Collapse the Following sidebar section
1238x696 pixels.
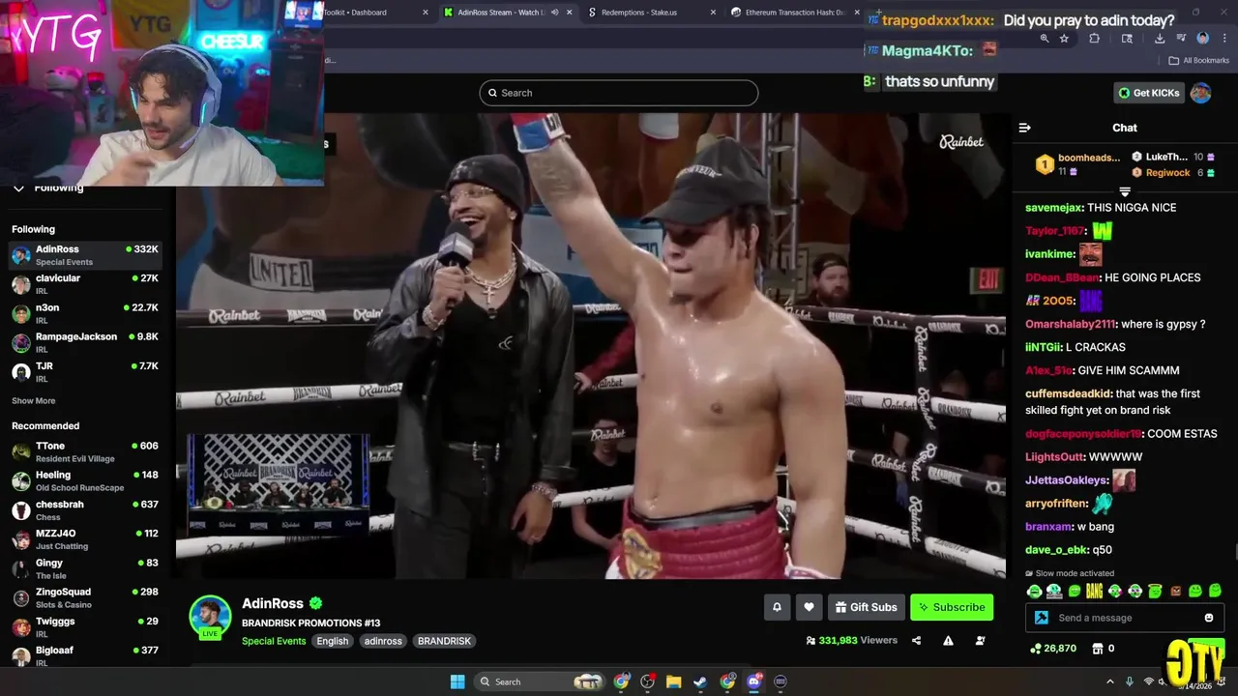18,188
